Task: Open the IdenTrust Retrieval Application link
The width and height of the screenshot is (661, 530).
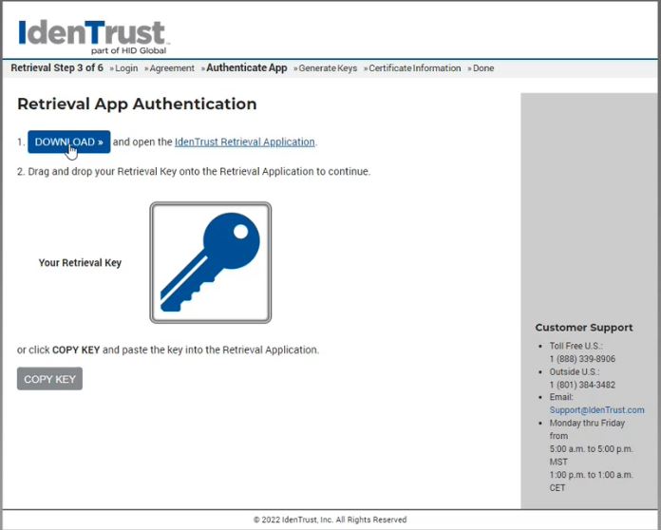Action: coord(244,142)
